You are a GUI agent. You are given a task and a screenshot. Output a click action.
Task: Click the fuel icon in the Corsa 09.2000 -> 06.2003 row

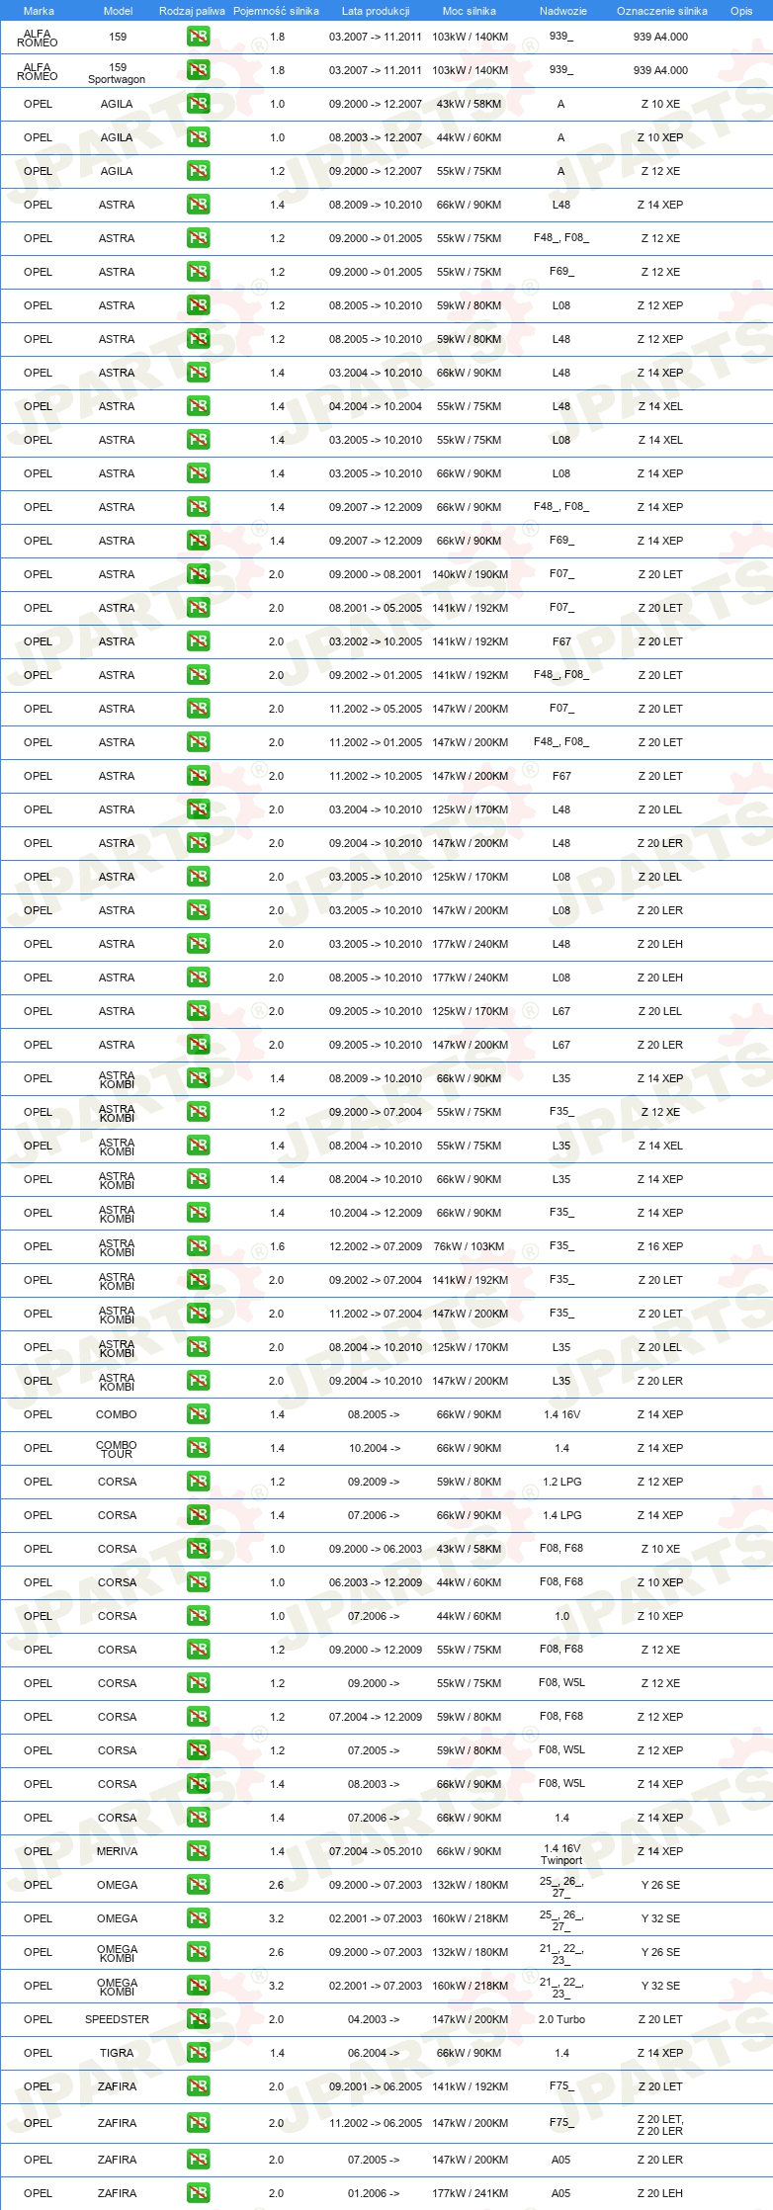point(198,1549)
